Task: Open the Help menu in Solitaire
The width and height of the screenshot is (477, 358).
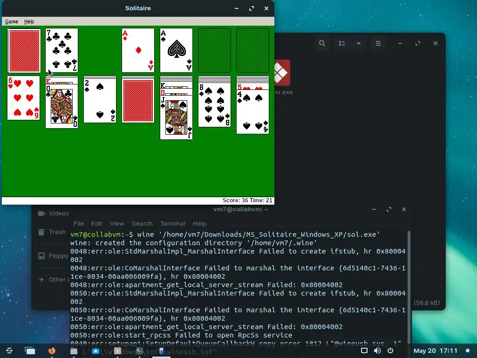Action: point(29,21)
